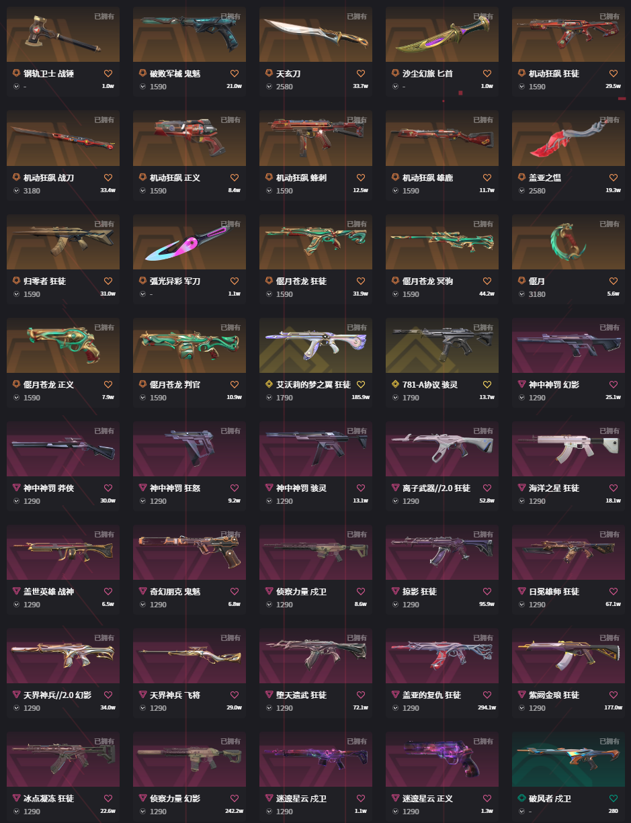Select the 偃月苍龙 冥驹 sniper thumbnail

pyautogui.click(x=442, y=242)
